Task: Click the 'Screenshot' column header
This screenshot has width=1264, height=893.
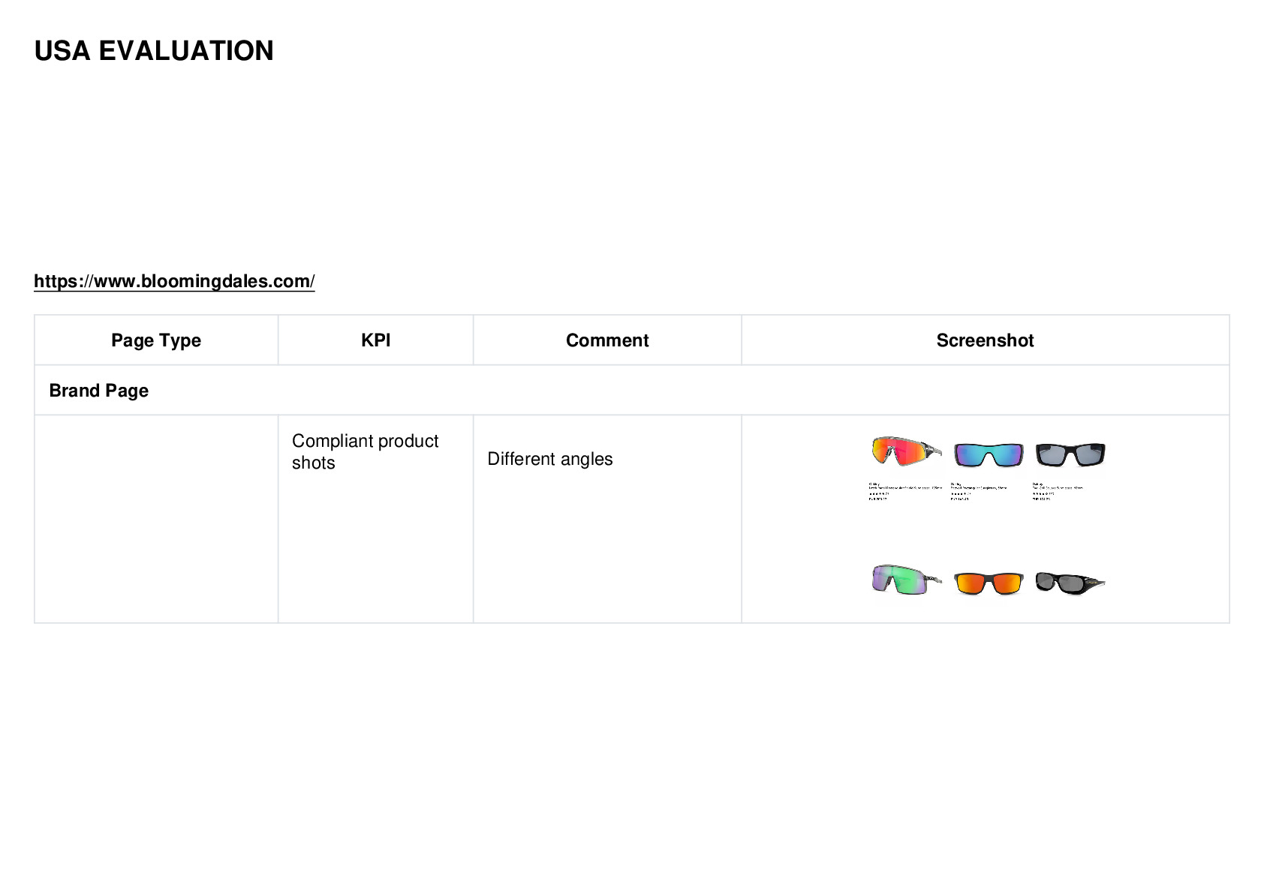Action: 985,340
